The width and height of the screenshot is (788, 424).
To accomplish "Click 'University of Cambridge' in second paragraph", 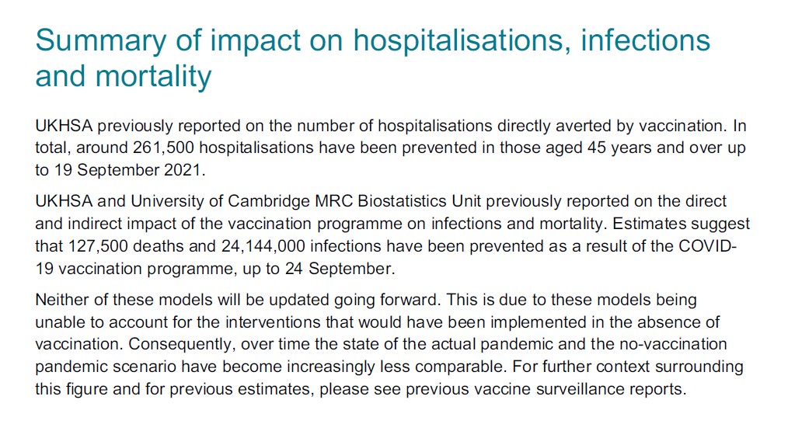I will pyautogui.click(x=220, y=201).
